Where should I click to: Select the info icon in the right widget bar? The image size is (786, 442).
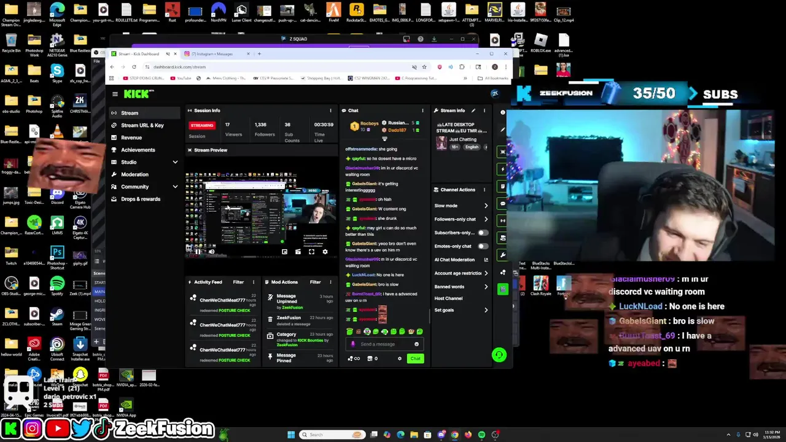pyautogui.click(x=503, y=112)
